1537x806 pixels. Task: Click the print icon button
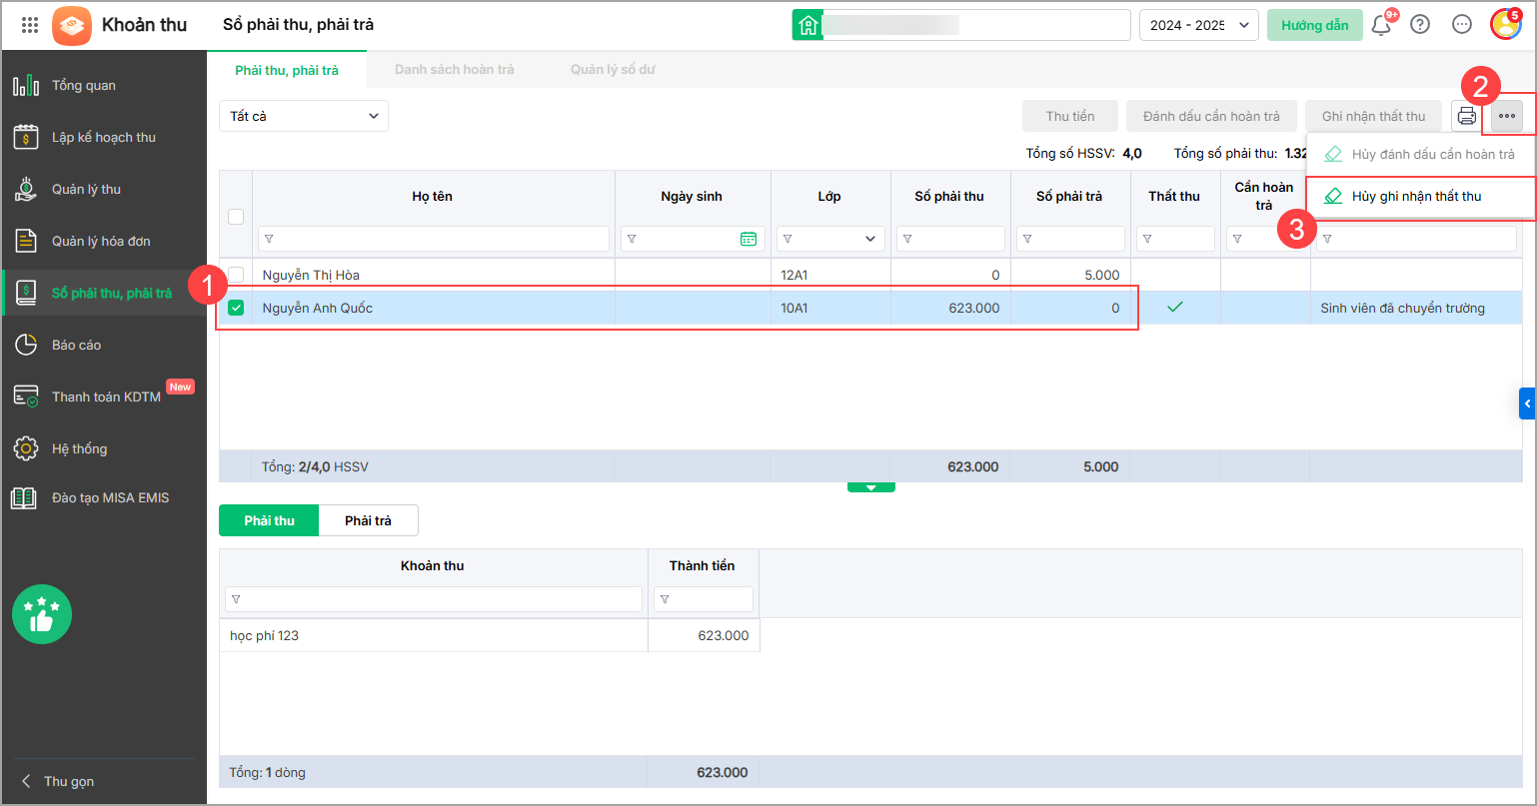(x=1467, y=116)
